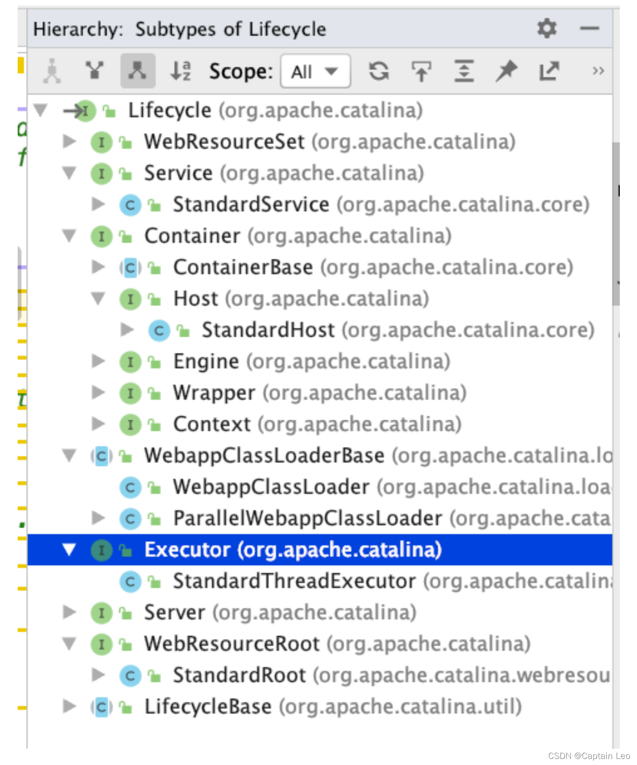Refresh the hierarchy tree
This screenshot has width=637, height=765.
click(x=379, y=71)
